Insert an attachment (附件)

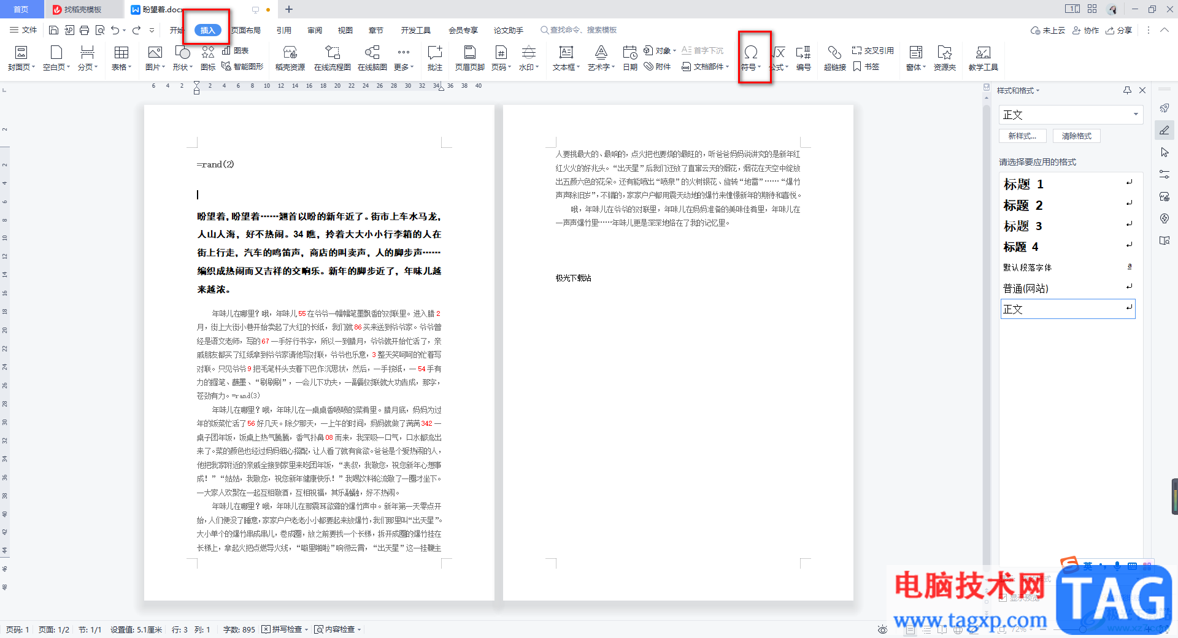(657, 66)
